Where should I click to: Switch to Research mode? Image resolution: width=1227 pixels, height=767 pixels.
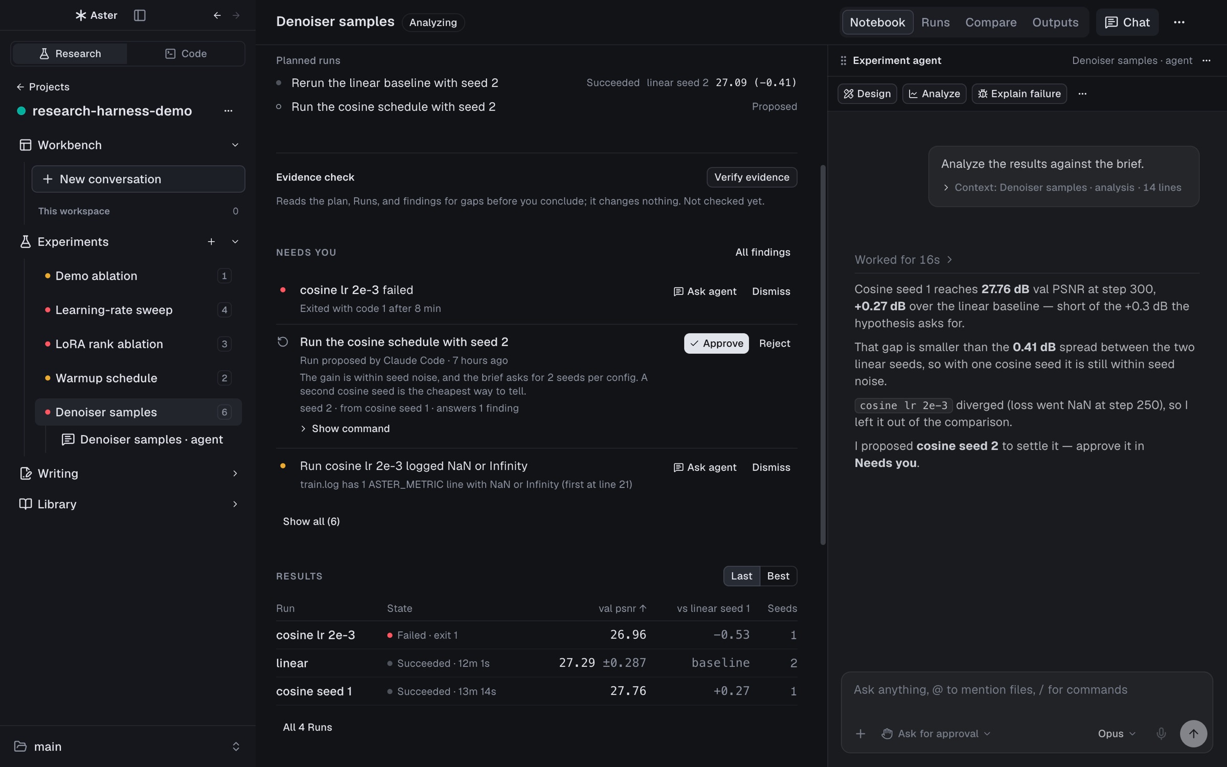click(x=70, y=54)
